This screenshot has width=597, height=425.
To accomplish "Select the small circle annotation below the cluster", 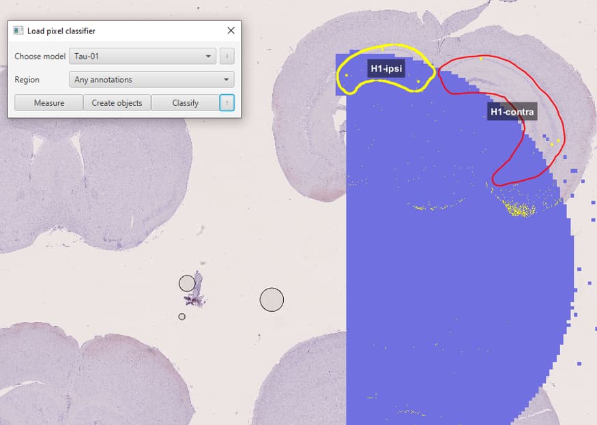I will click(182, 316).
